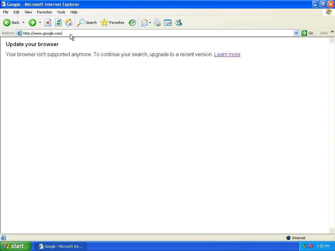The height and width of the screenshot is (251, 335).
Task: Click the 4:55 PM system clock
Action: pyautogui.click(x=323, y=246)
